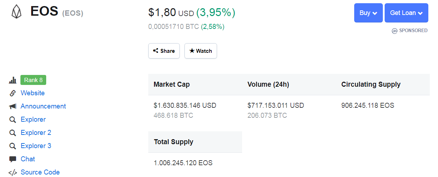438x177 pixels.
Task: Click the bar chart rank icon
Action: (x=13, y=80)
